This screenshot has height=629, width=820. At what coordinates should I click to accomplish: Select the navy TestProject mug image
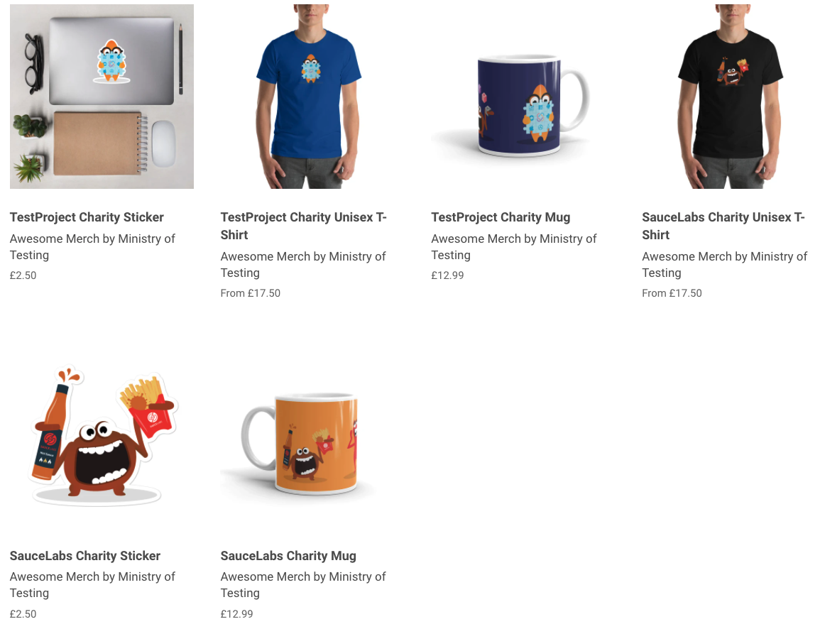click(x=523, y=97)
